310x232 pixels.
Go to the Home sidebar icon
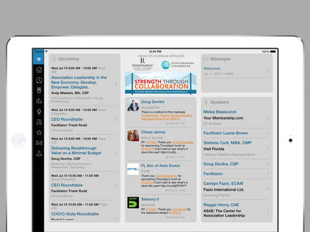coord(39,70)
